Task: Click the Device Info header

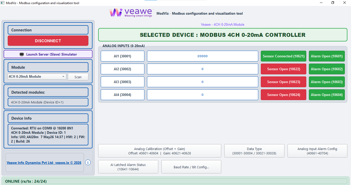Action: coord(48,118)
